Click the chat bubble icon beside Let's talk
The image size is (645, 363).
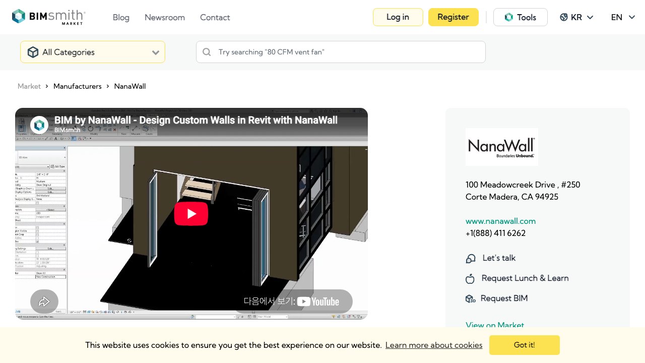tap(471, 259)
